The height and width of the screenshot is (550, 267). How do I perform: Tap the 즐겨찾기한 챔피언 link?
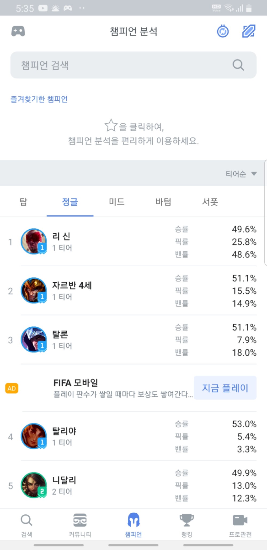pos(39,99)
